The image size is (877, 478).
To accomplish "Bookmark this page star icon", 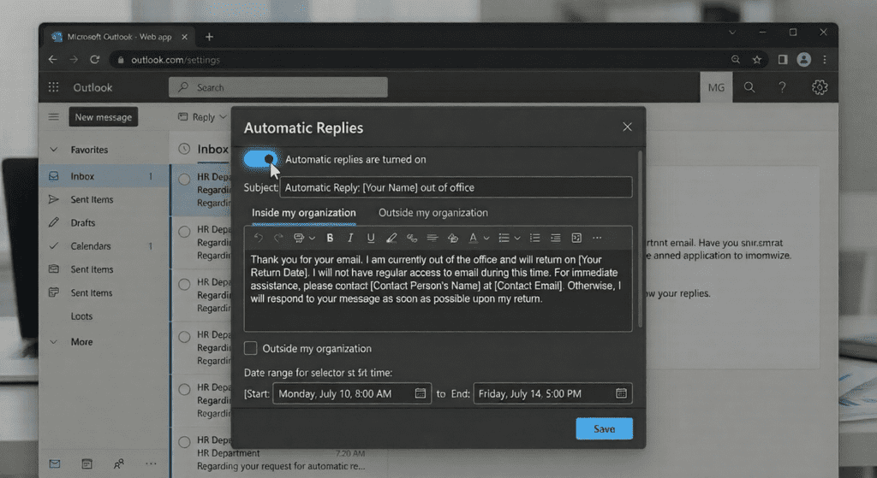I will 757,60.
